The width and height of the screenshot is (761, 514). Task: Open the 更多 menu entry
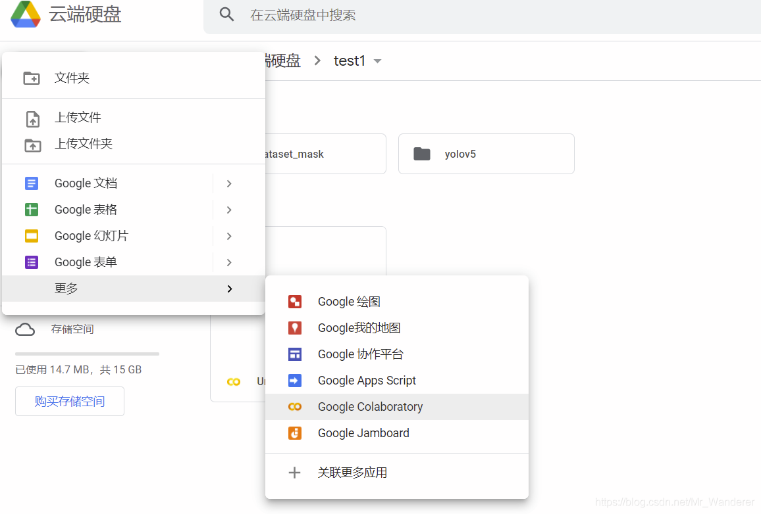click(x=134, y=289)
